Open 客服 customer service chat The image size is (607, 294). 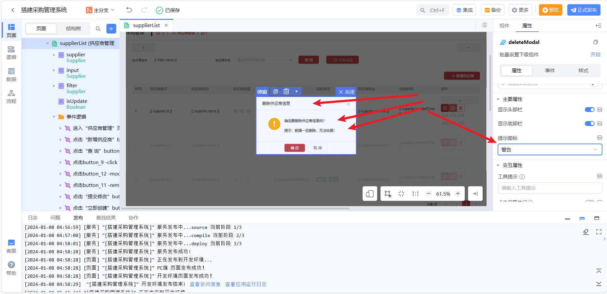11,246
